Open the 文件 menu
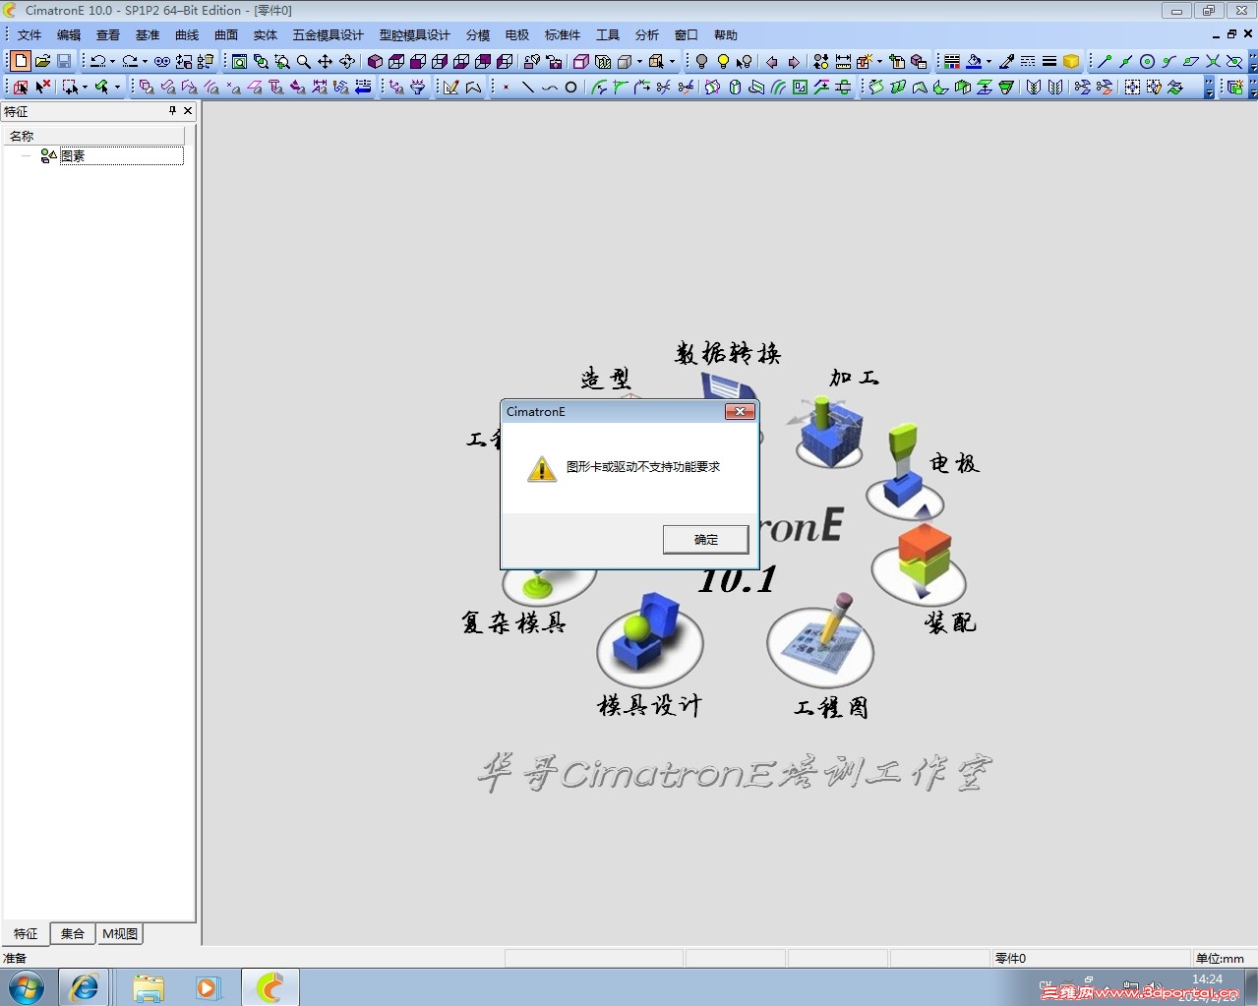The width and height of the screenshot is (1258, 1006). pyautogui.click(x=30, y=35)
